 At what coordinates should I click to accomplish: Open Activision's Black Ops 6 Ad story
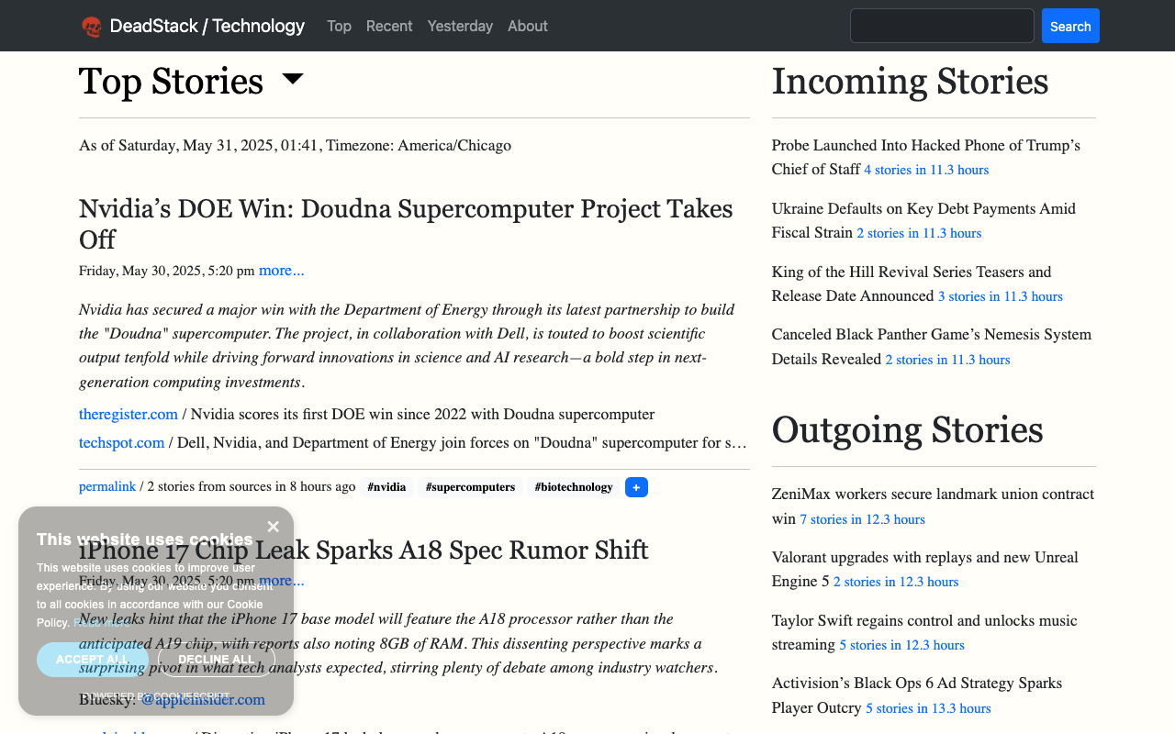(917, 695)
